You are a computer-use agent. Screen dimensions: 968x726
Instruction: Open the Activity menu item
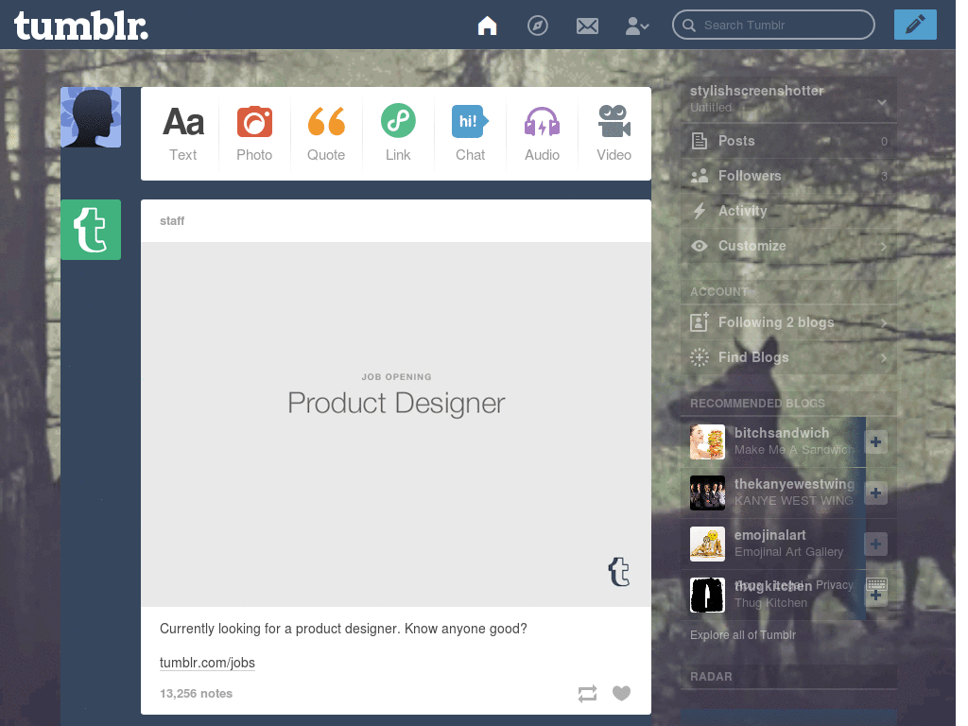click(x=789, y=211)
